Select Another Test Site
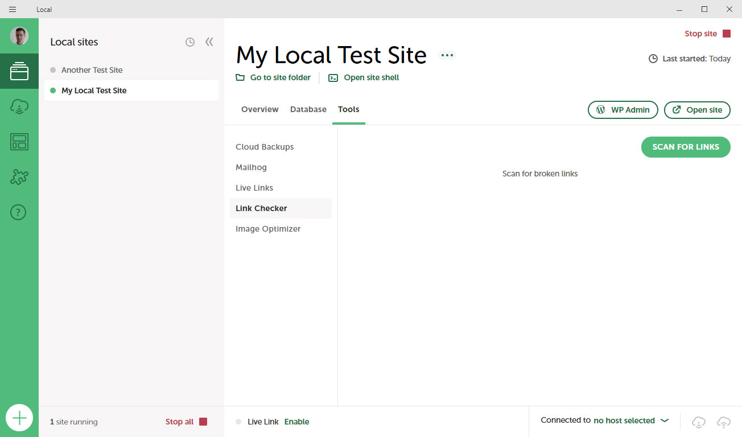This screenshot has height=437, width=742. [131, 70]
